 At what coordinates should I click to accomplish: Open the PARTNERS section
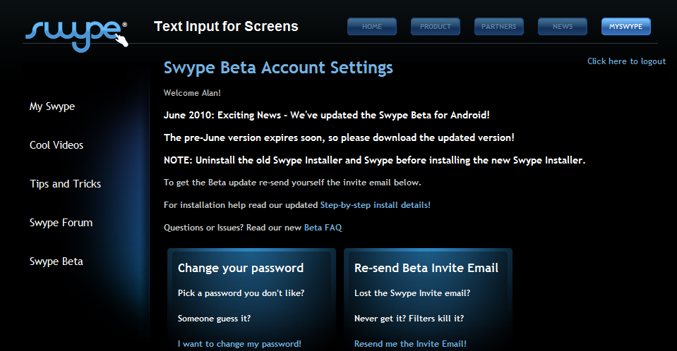498,26
